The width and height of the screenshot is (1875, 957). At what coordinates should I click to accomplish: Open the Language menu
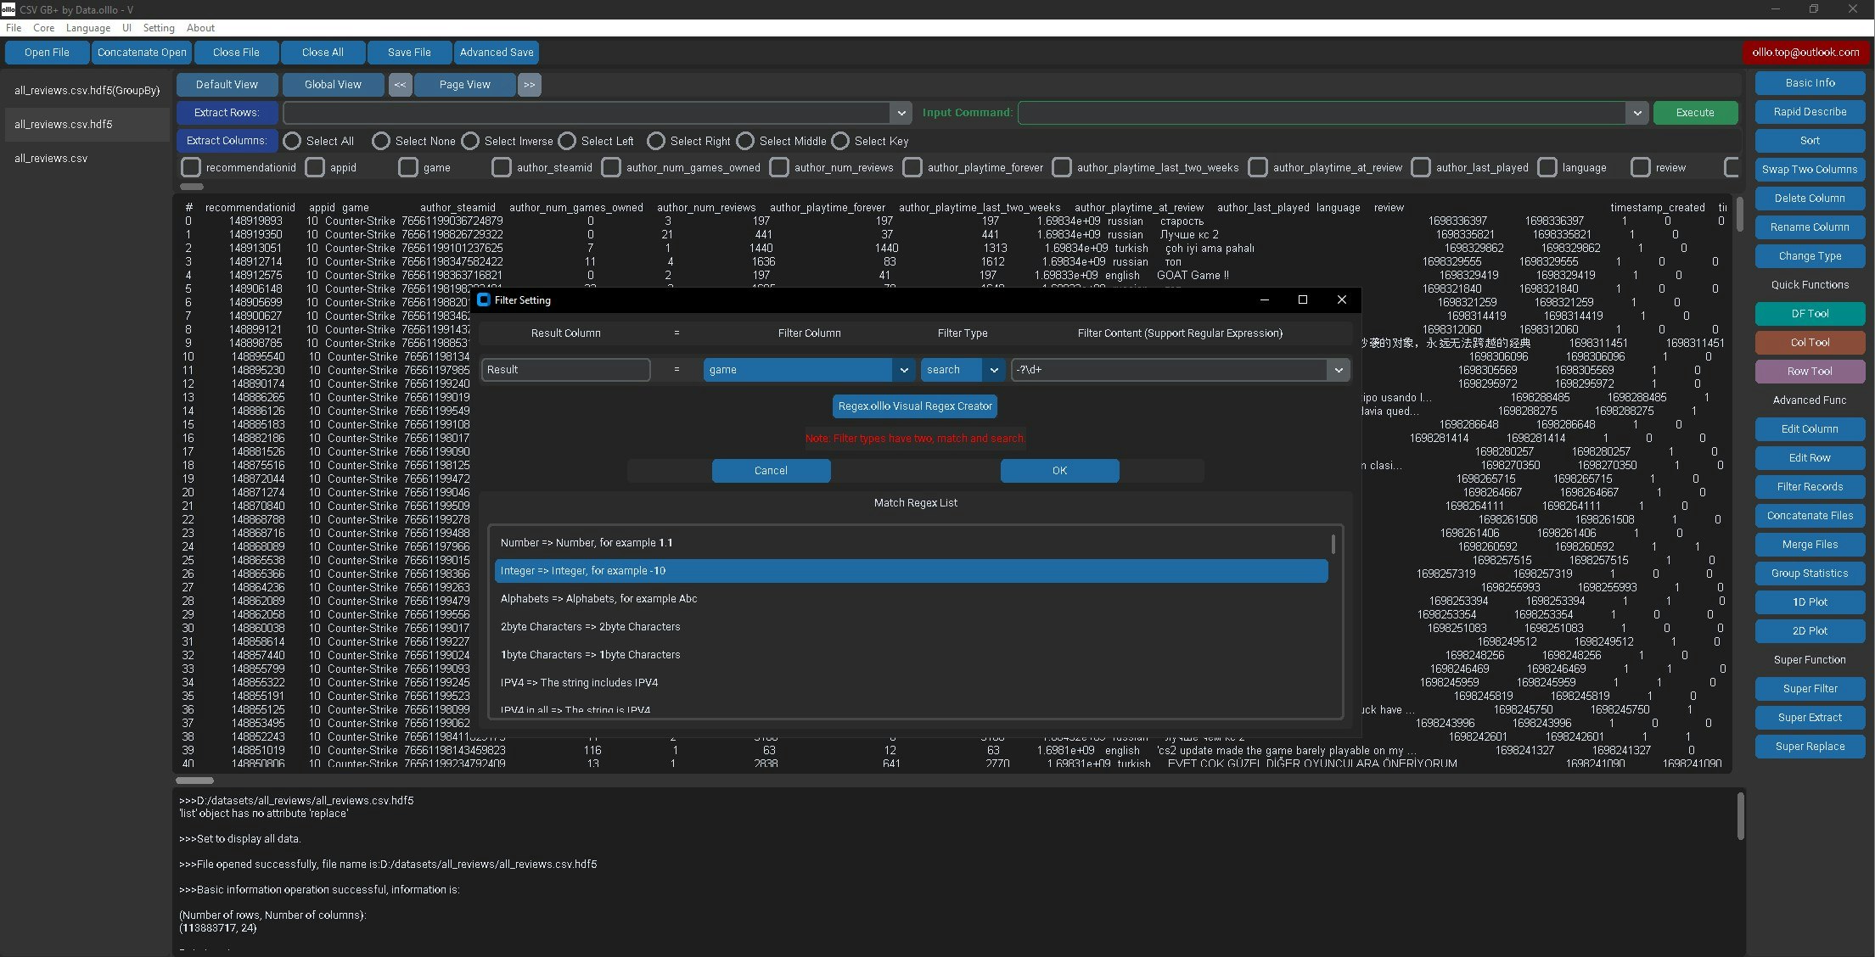tap(88, 28)
